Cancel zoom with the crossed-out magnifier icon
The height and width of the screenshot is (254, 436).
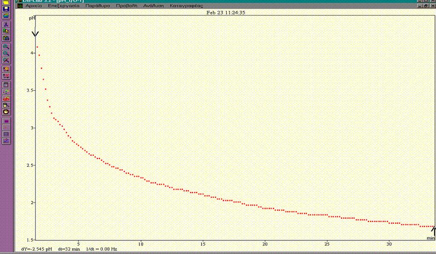(x=6, y=60)
